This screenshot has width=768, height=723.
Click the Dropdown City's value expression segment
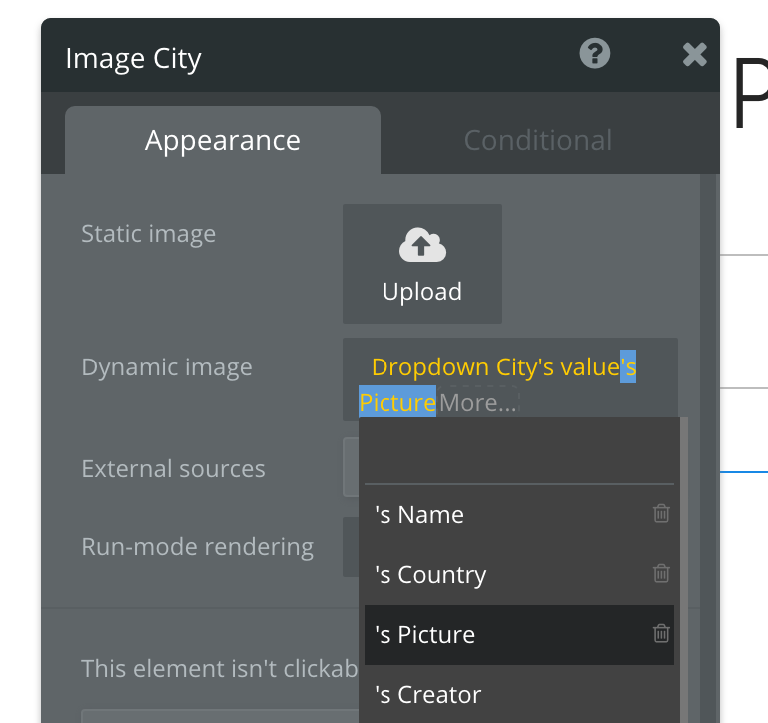pyautogui.click(x=494, y=367)
